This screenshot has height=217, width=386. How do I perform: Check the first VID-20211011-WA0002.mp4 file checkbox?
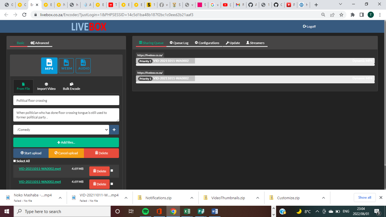pyautogui.click(x=112, y=170)
